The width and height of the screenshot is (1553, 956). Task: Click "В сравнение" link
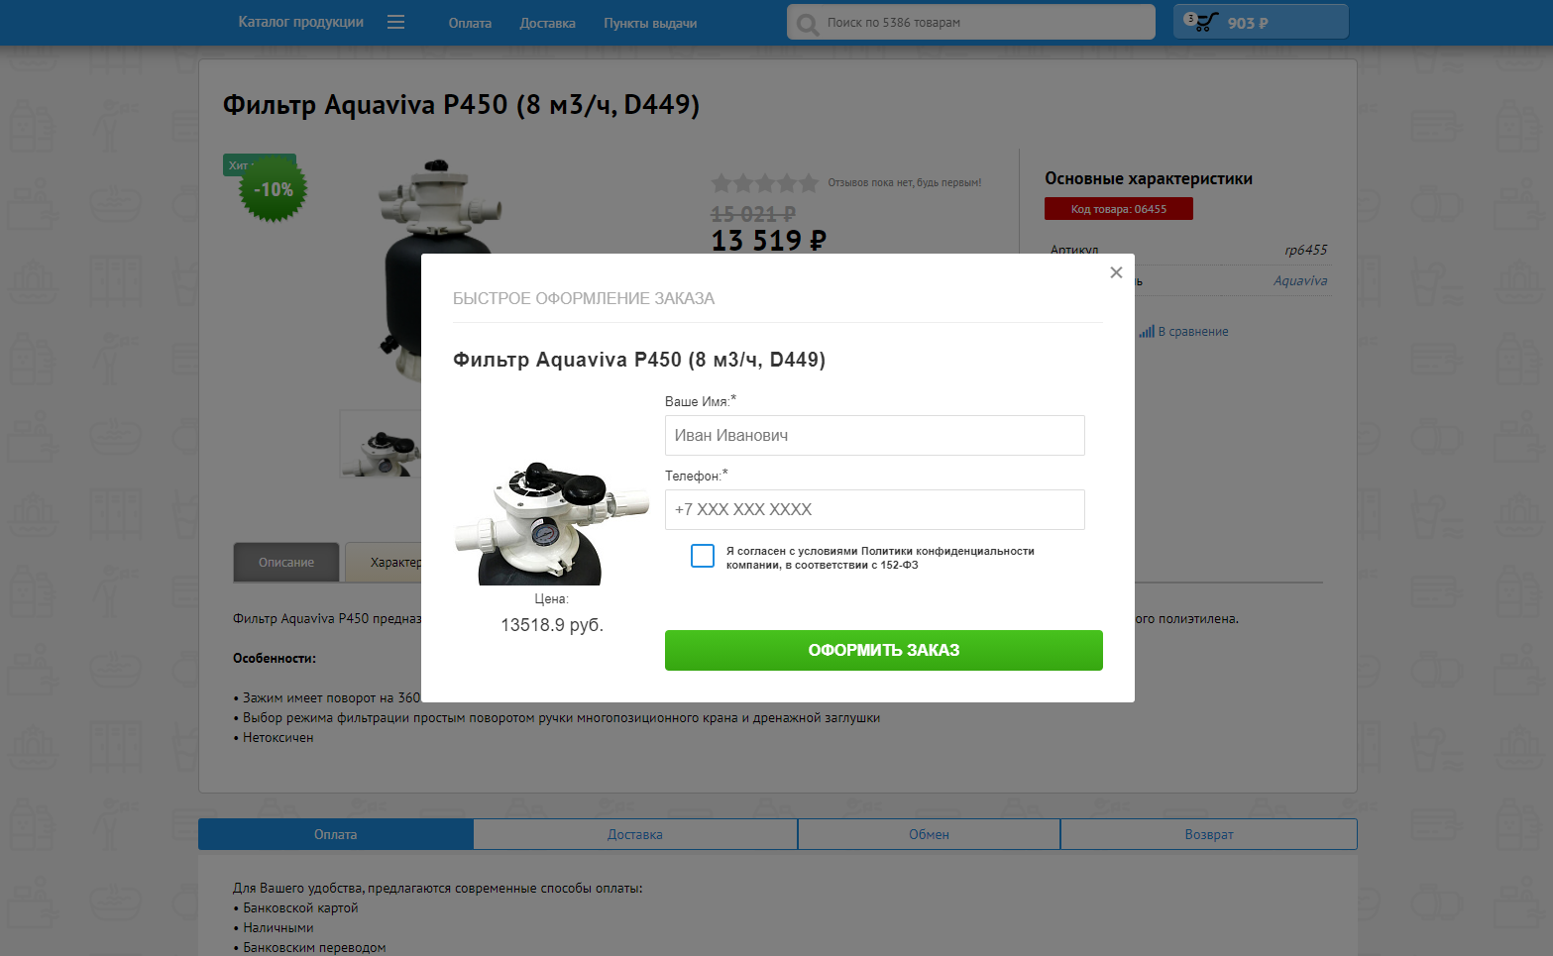[x=1193, y=332]
